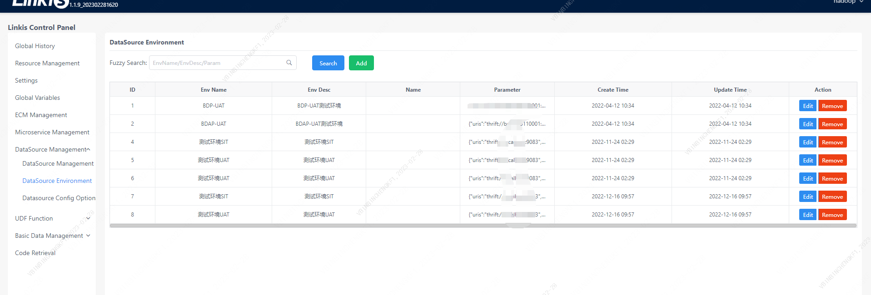
Task: Open ECM Management from the sidebar
Action: pyautogui.click(x=41, y=115)
